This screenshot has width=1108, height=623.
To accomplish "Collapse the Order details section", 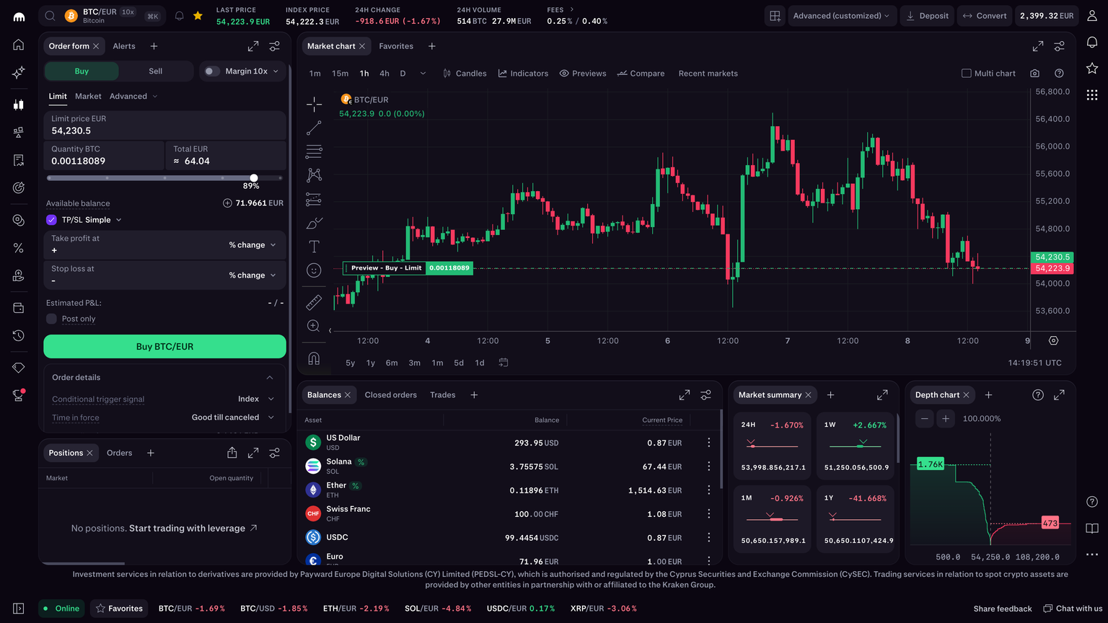I will point(270,378).
